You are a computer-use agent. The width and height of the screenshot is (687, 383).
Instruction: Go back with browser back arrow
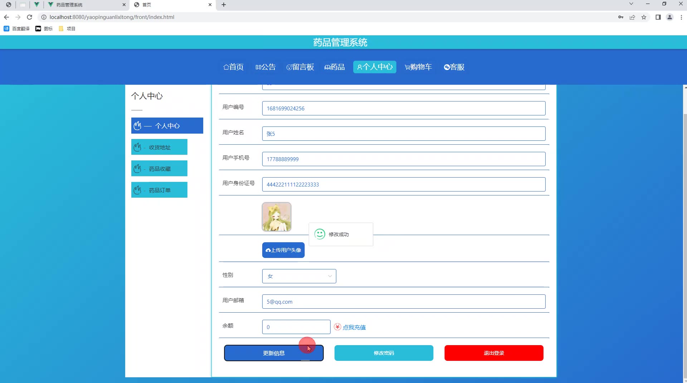point(6,17)
